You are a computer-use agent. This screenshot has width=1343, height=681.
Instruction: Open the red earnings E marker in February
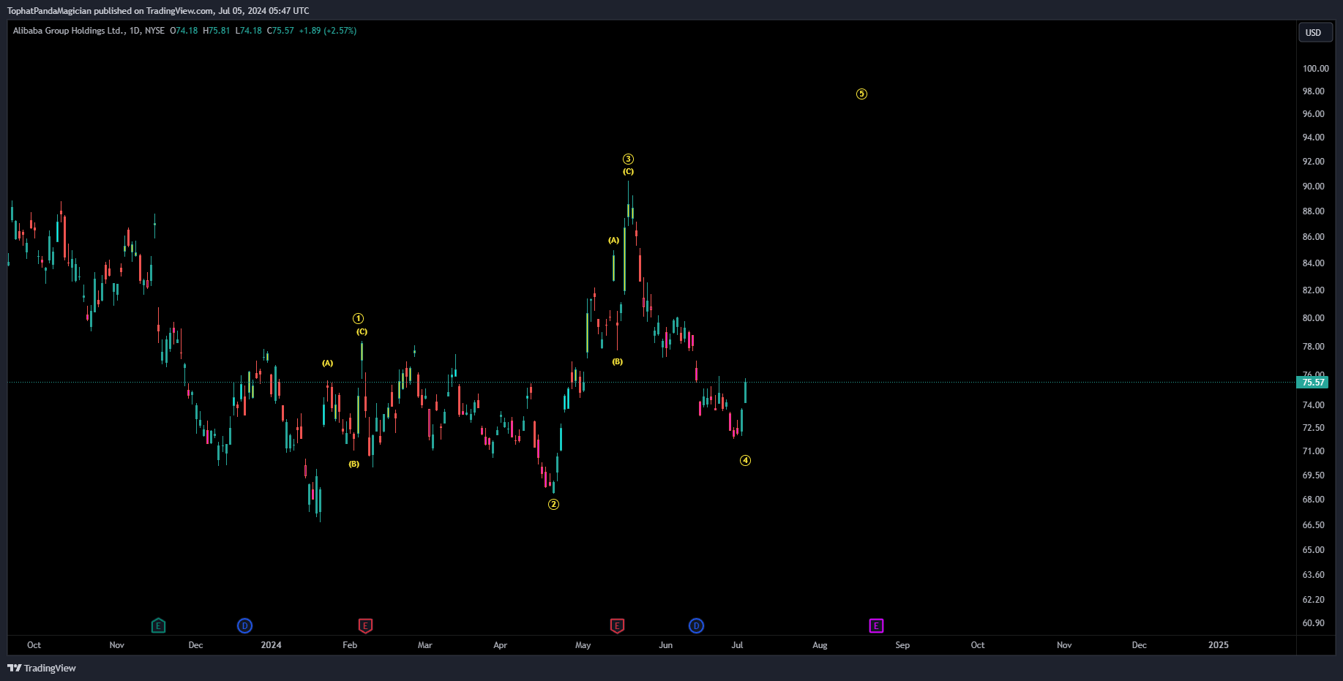pyautogui.click(x=365, y=625)
